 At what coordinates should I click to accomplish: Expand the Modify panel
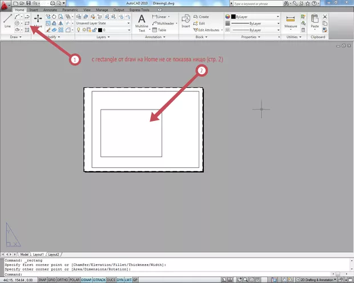pyautogui.click(x=53, y=37)
